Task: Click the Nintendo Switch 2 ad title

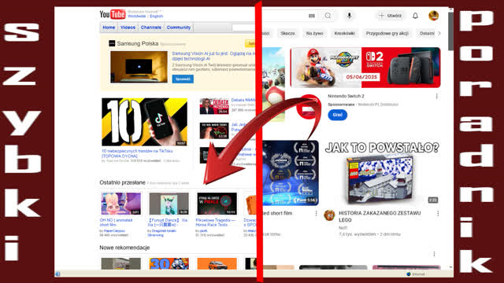Action: [346, 96]
